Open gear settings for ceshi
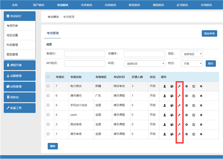 click(x=187, y=115)
